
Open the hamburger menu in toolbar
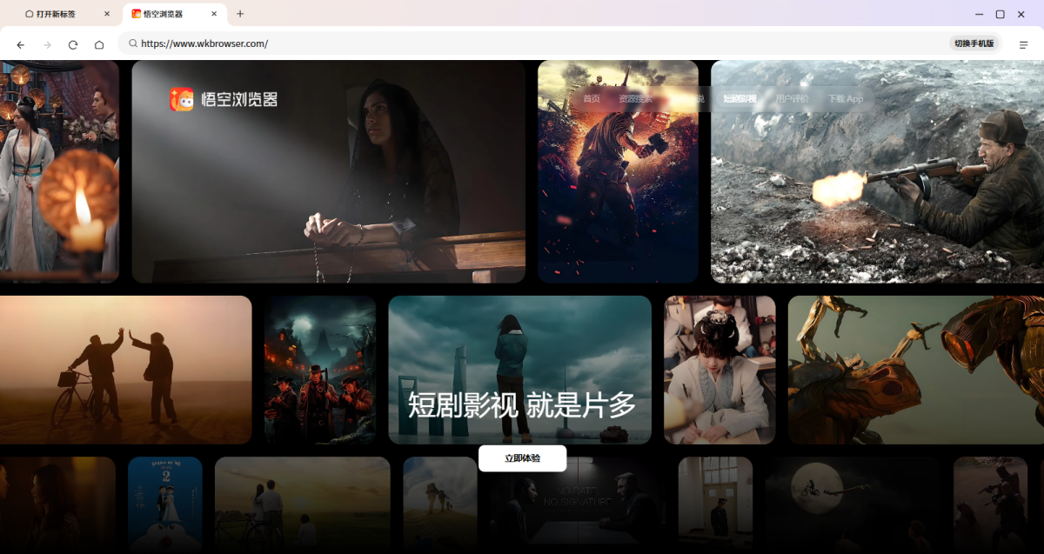(x=1023, y=44)
